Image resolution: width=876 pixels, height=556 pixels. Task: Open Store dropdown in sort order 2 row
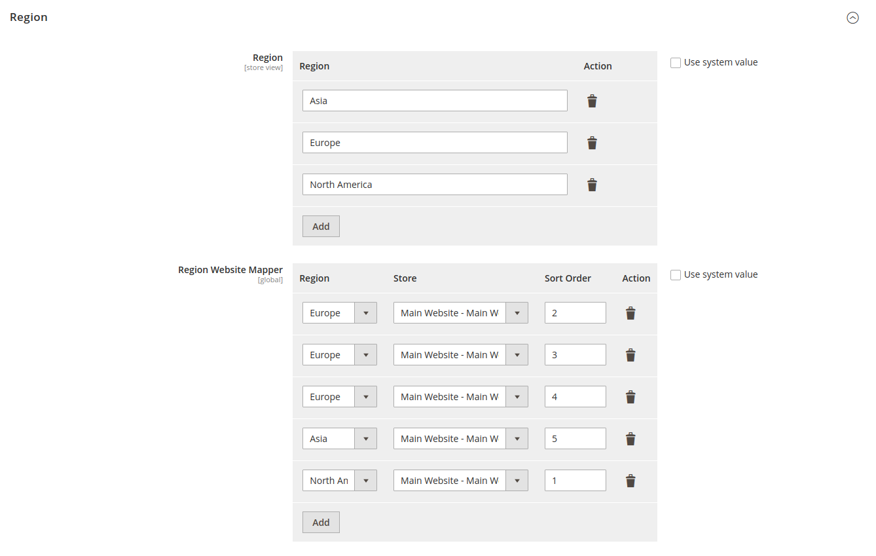pyautogui.click(x=460, y=313)
